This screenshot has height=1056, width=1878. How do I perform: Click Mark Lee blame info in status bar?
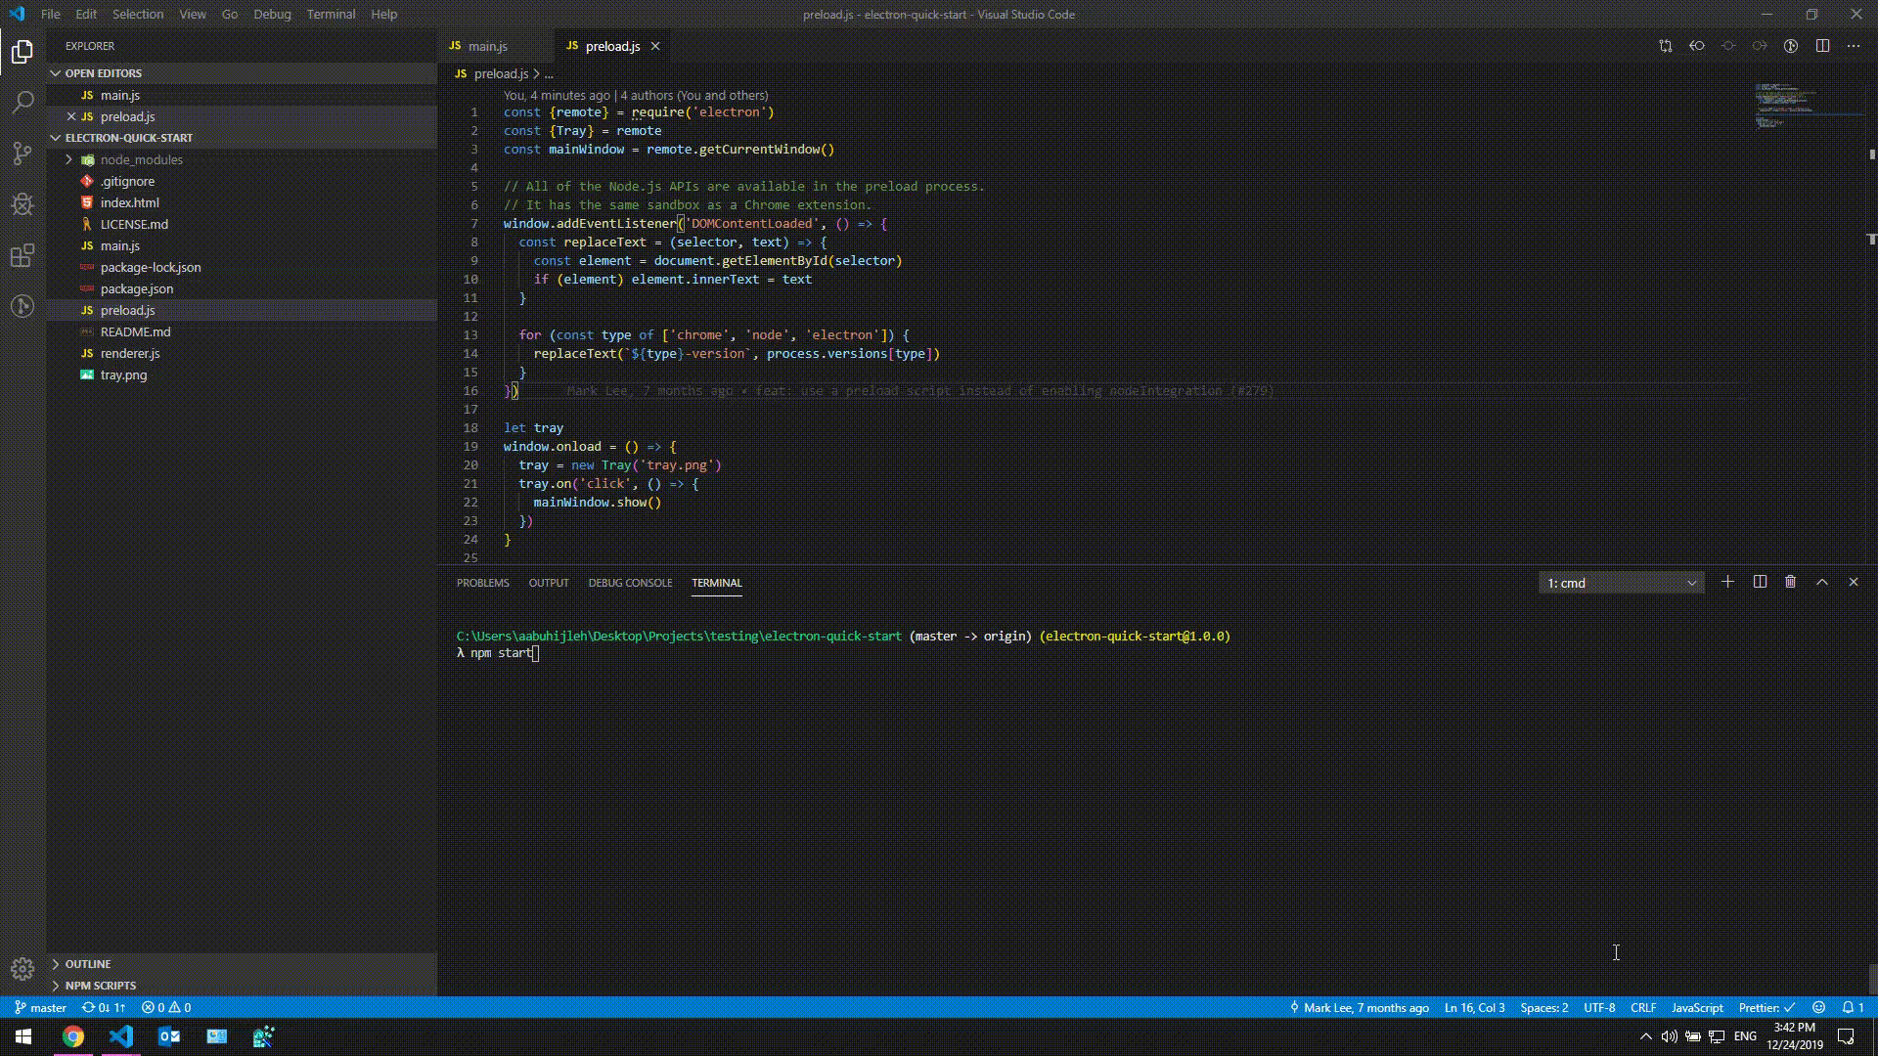1360,1007
